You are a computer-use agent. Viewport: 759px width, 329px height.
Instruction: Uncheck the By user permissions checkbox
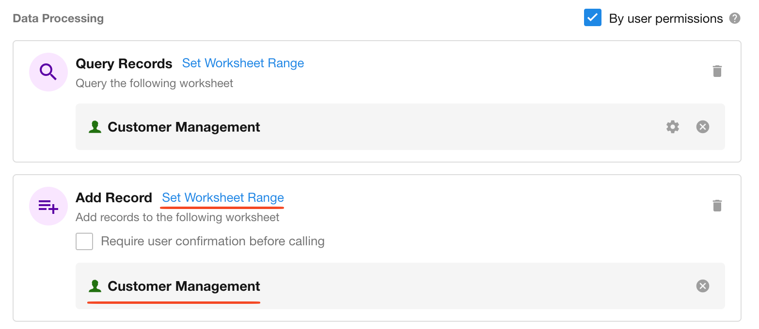pos(592,18)
